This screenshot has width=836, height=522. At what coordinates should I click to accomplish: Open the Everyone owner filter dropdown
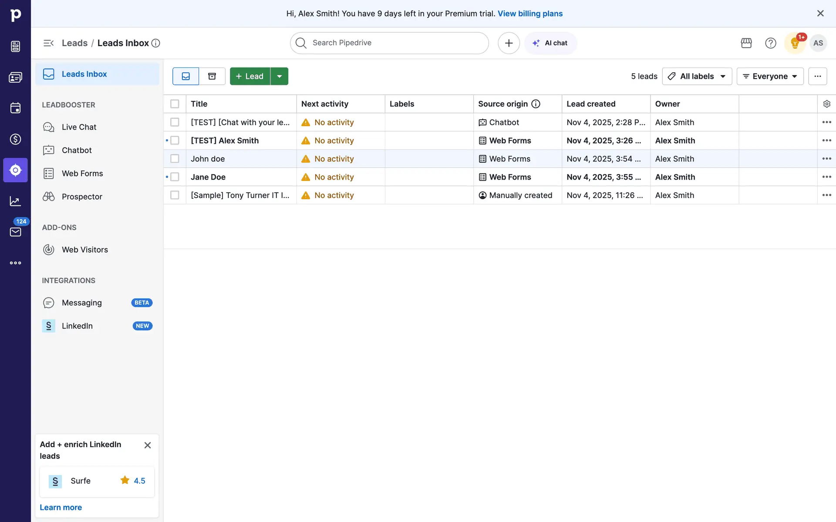(770, 76)
